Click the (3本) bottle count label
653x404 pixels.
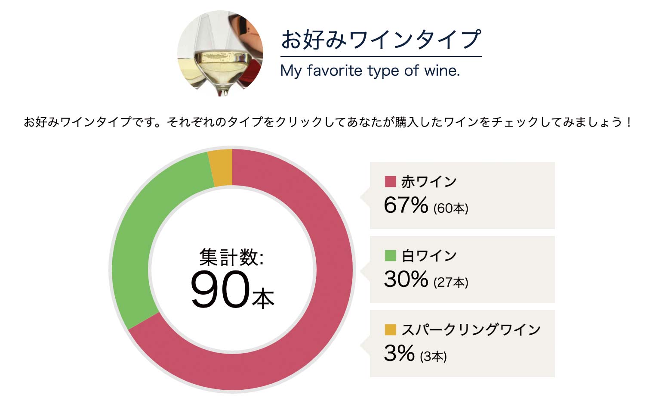pyautogui.click(x=433, y=357)
